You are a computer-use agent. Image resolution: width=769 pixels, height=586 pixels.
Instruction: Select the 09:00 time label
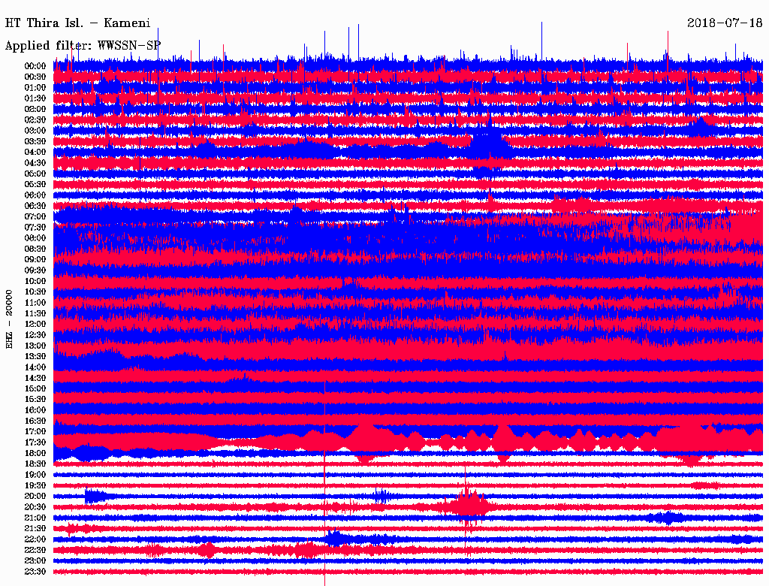pos(35,259)
